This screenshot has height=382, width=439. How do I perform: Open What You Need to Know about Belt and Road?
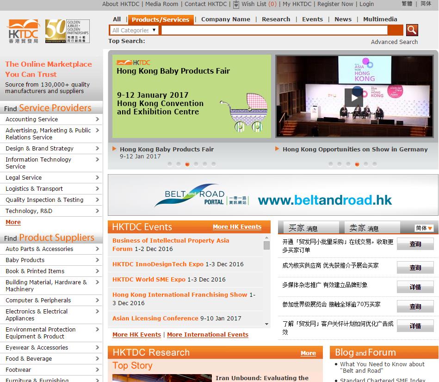pos(382,368)
